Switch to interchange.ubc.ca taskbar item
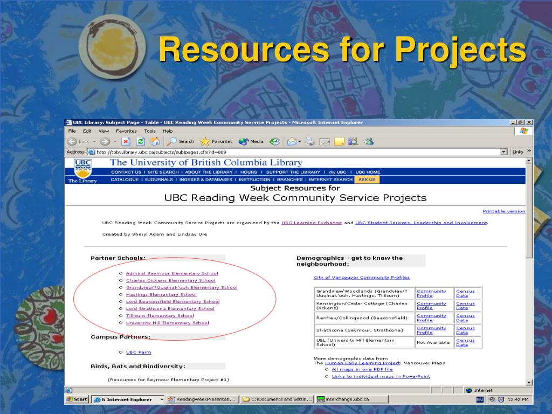 click(x=352, y=399)
